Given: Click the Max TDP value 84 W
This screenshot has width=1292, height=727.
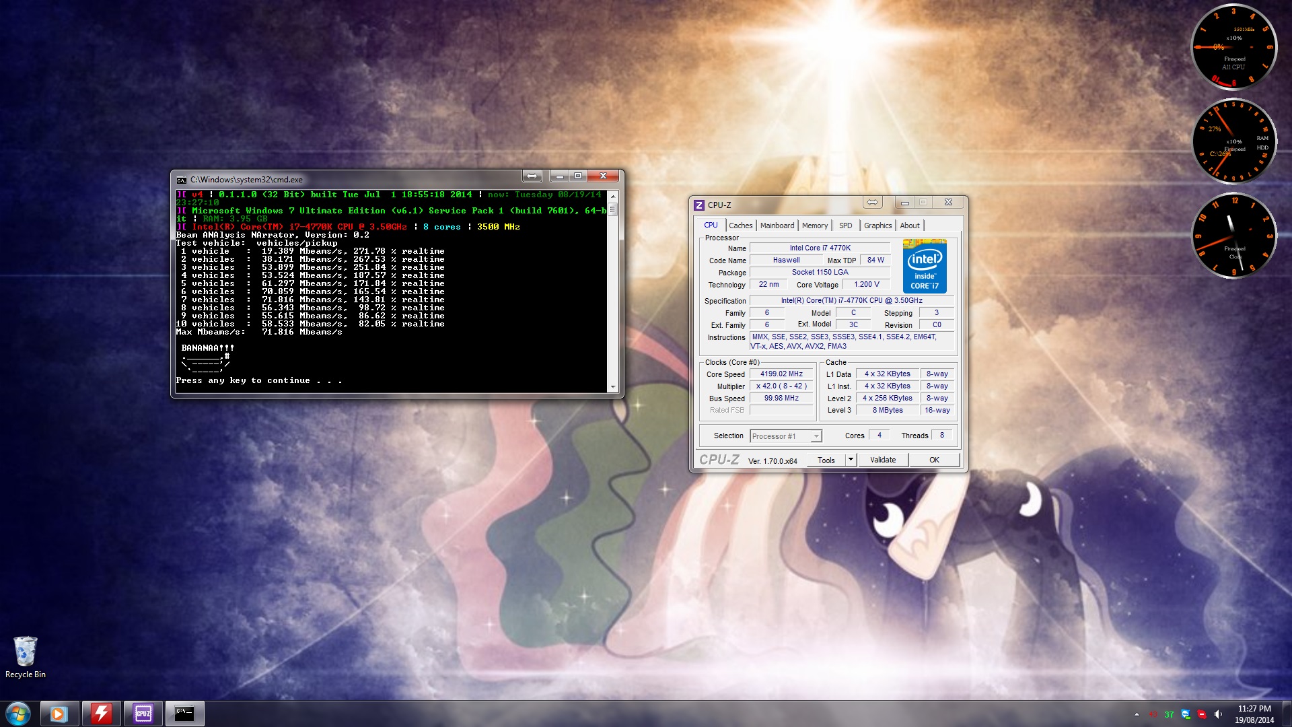Looking at the screenshot, I should tap(875, 260).
